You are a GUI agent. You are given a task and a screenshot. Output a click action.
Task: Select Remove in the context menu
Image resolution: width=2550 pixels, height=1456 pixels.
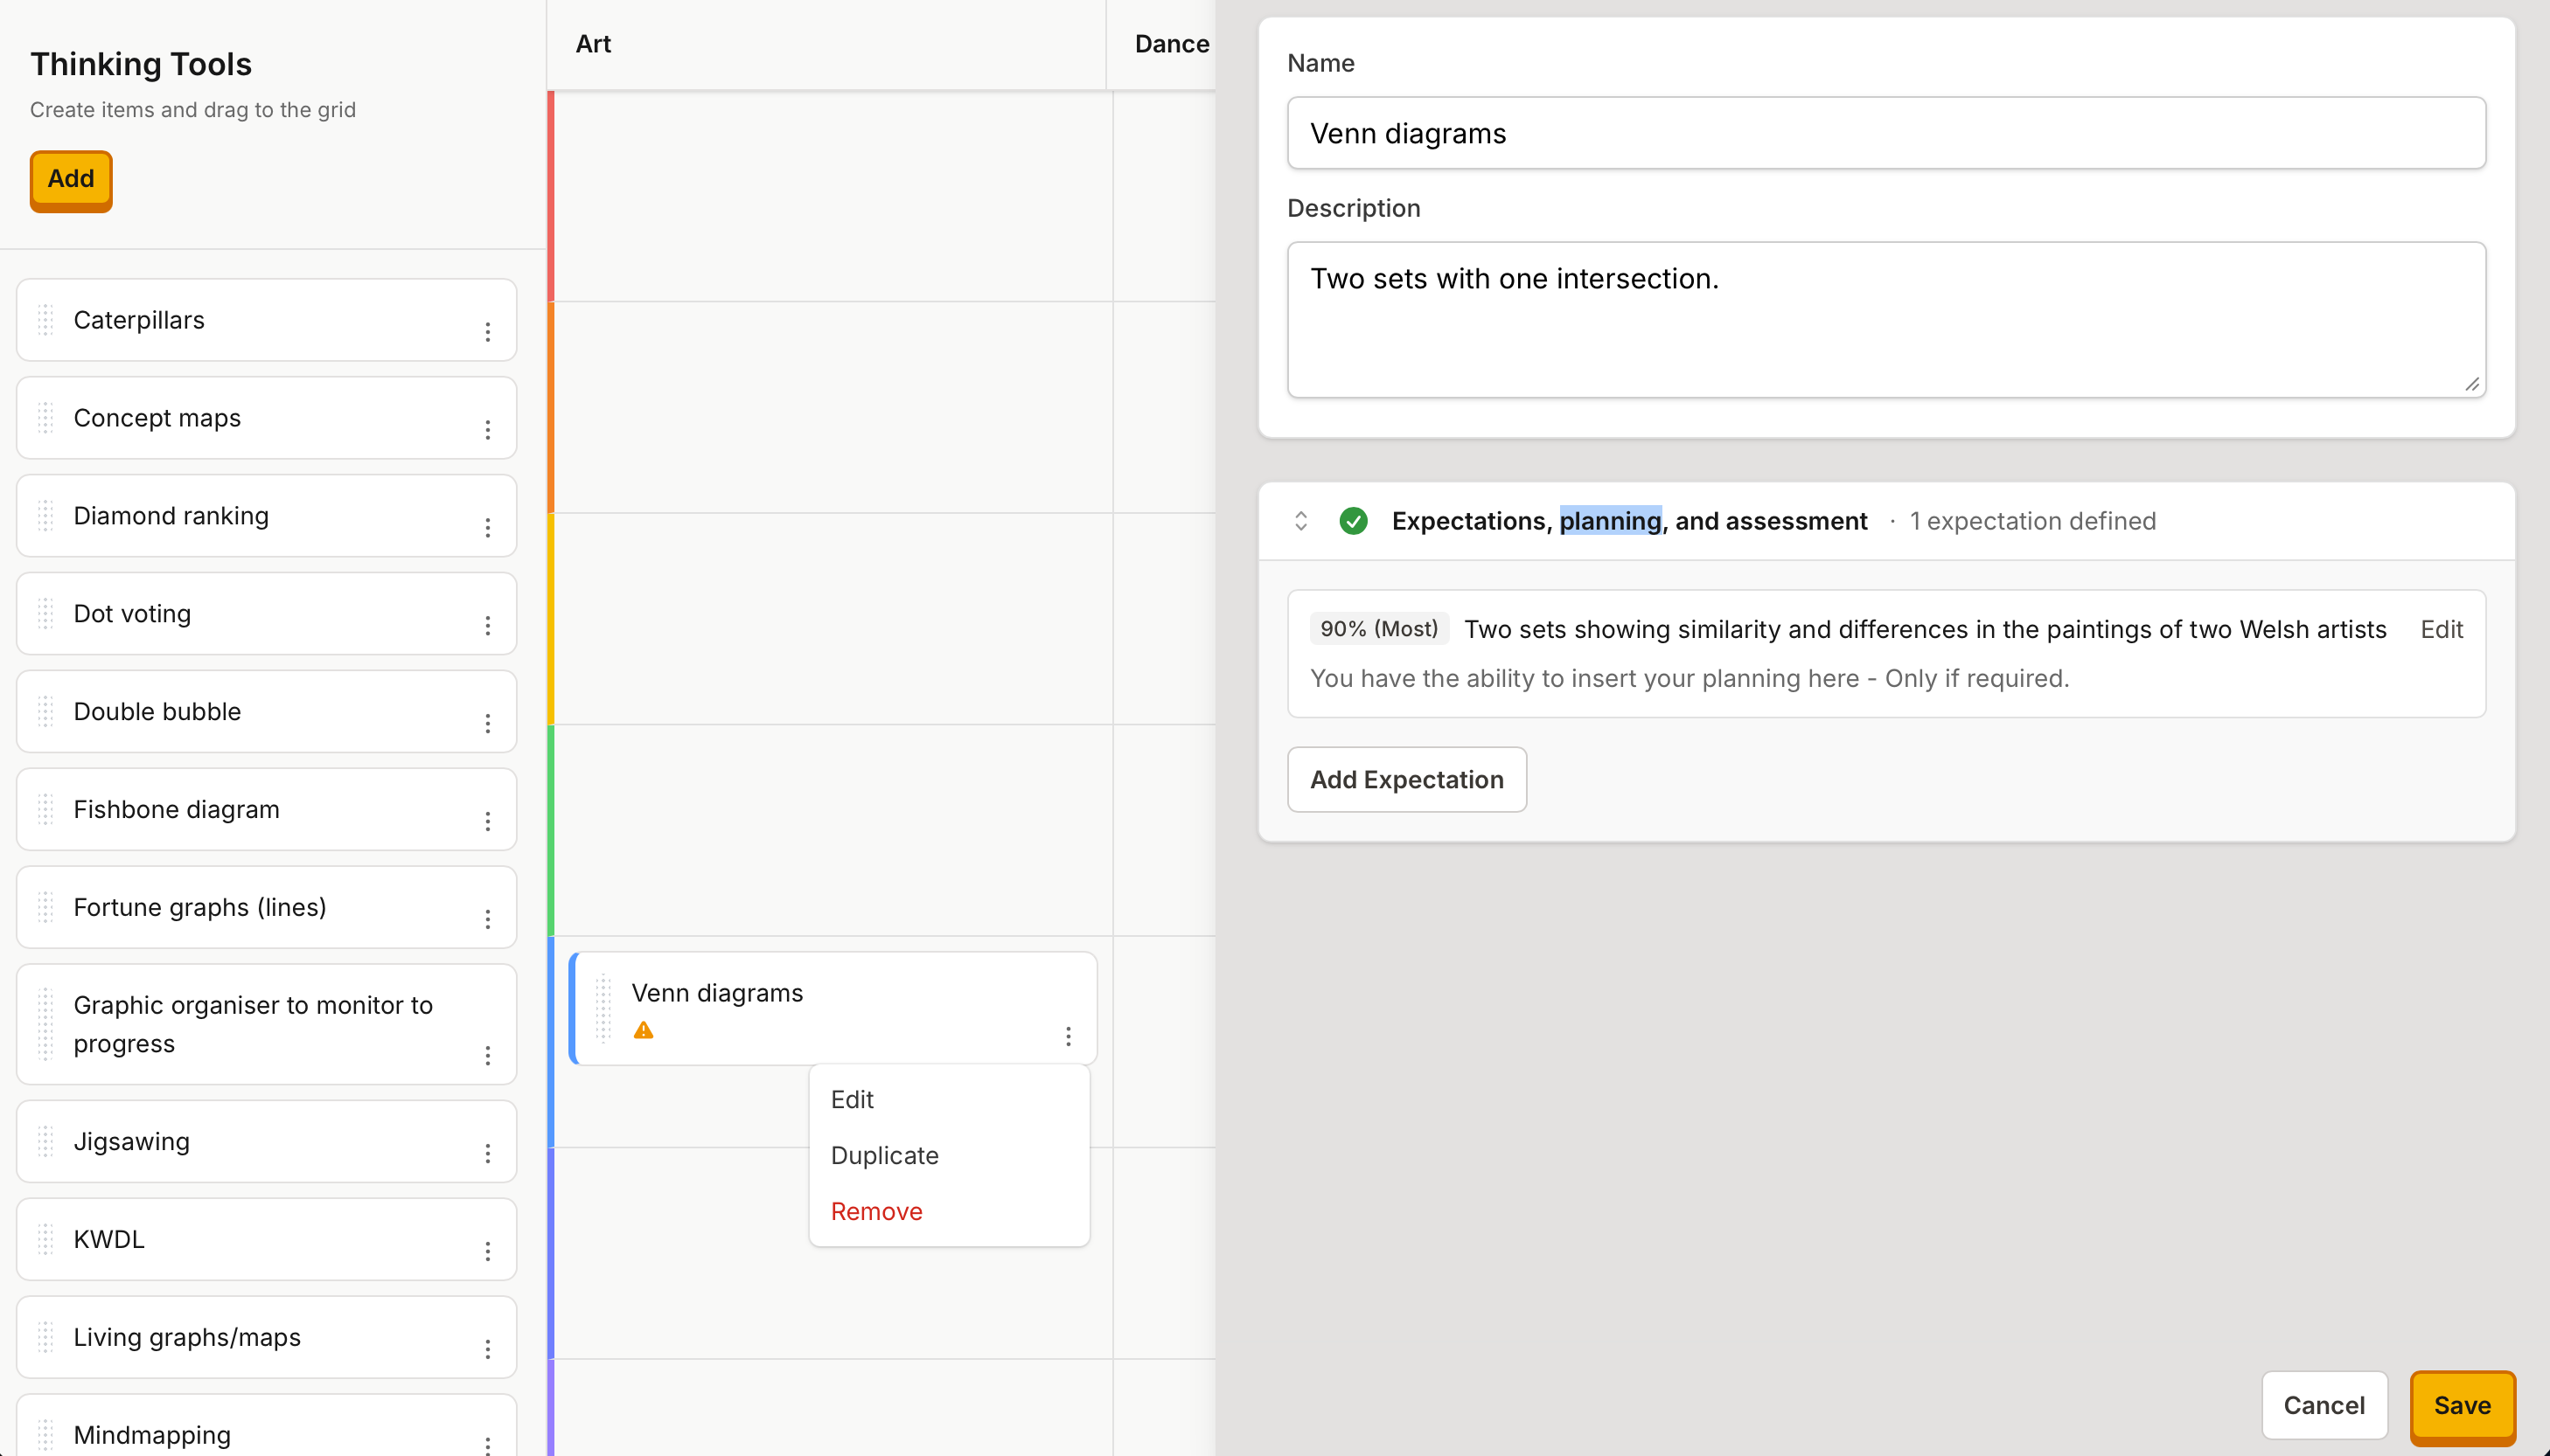[x=876, y=1211]
